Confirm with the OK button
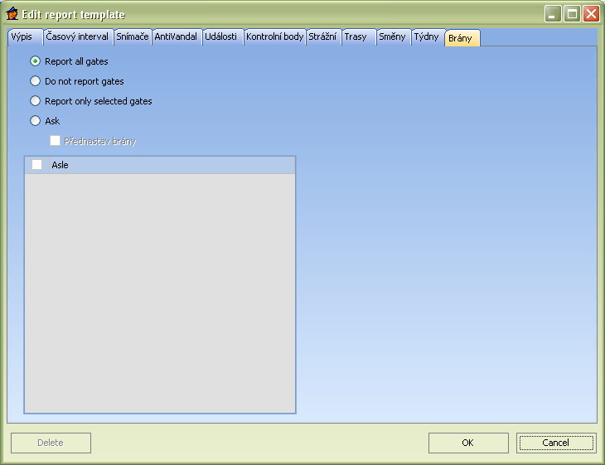 468,443
